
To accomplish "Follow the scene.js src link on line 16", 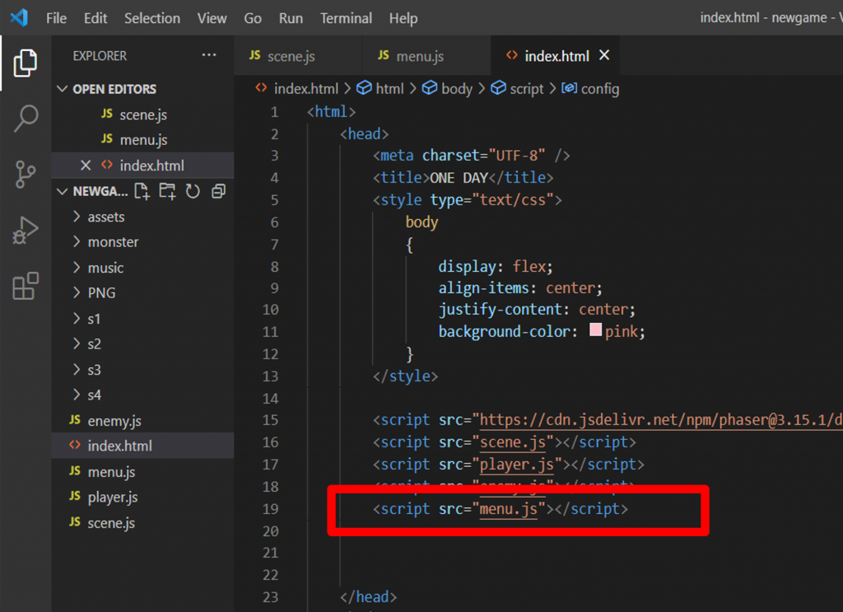I will pos(512,442).
